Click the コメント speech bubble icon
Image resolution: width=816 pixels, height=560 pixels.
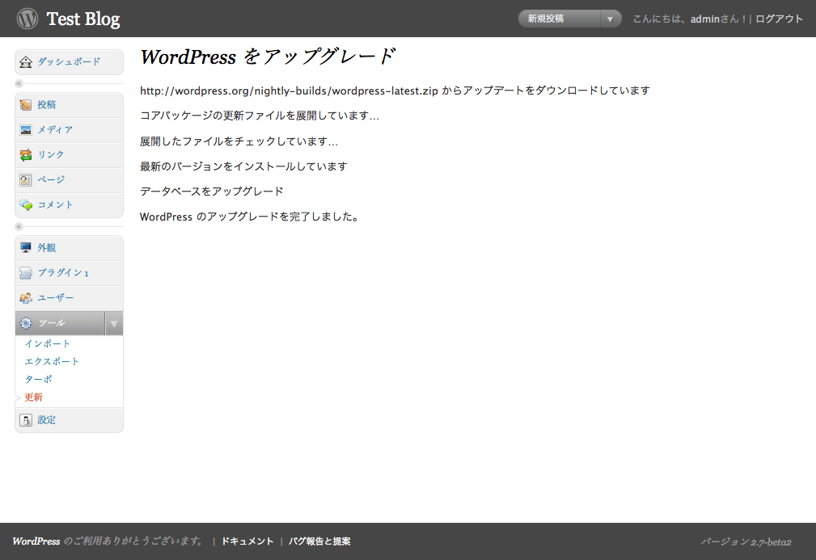click(x=26, y=205)
